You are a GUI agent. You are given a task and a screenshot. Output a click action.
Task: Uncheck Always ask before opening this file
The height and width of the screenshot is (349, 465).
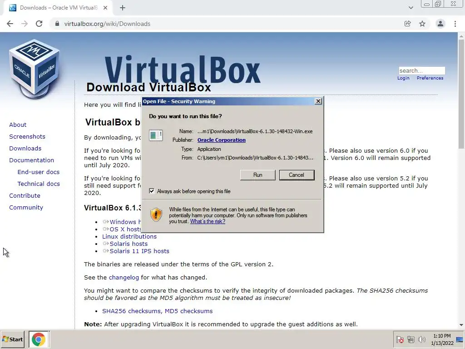[x=152, y=191]
